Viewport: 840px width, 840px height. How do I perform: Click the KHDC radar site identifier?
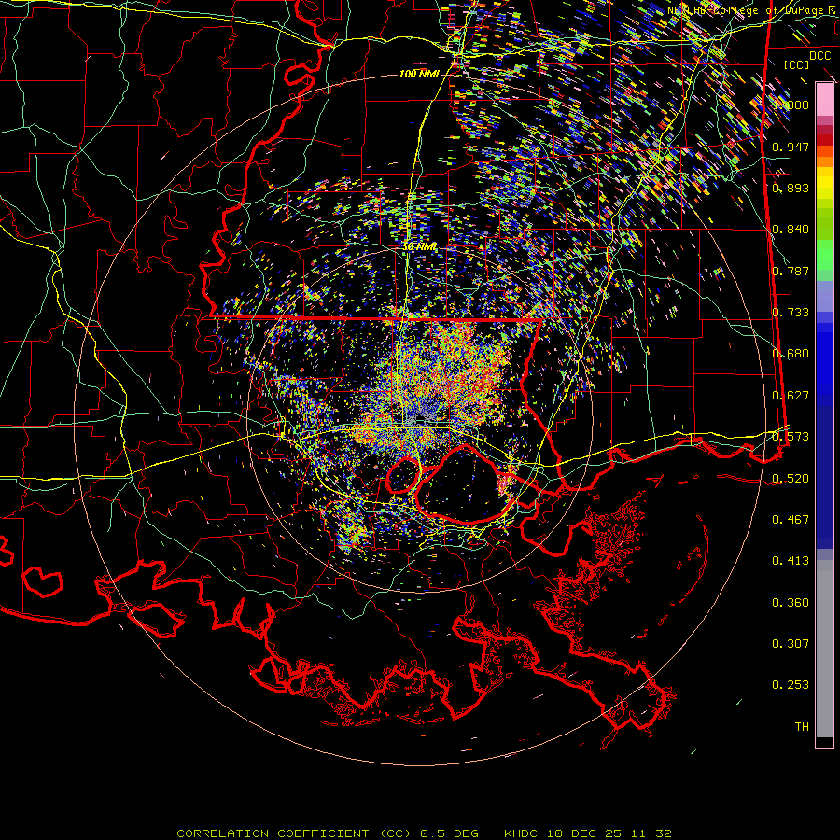click(x=523, y=833)
